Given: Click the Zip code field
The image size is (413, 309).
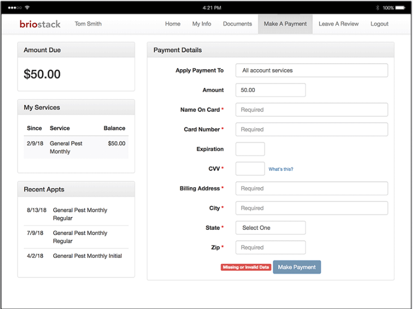Looking at the screenshot, I should 271,248.
